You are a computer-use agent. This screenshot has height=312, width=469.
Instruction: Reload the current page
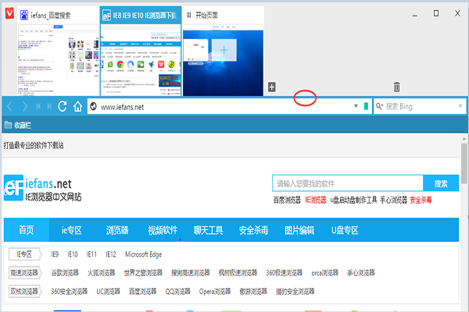(x=63, y=106)
